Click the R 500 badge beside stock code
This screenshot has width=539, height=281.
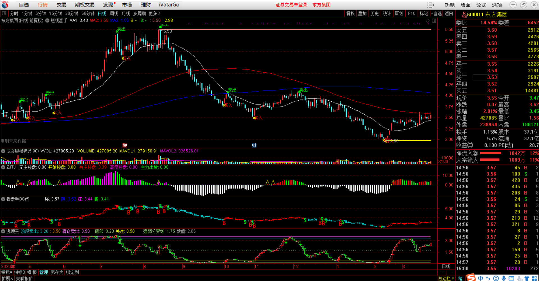(464, 15)
